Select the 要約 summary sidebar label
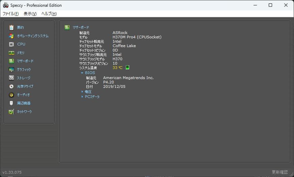Screen dimensions: 294x177 pyautogui.click(x=21, y=28)
